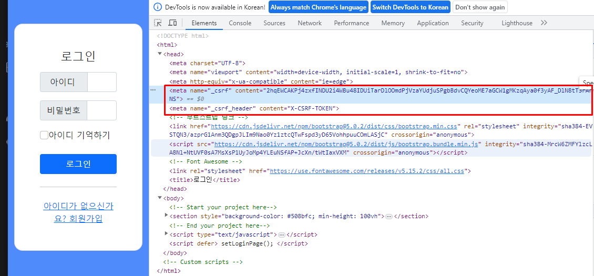Select the setLoginPage() script line
Image resolution: width=594 pixels, height=276 pixels.
tap(239, 244)
